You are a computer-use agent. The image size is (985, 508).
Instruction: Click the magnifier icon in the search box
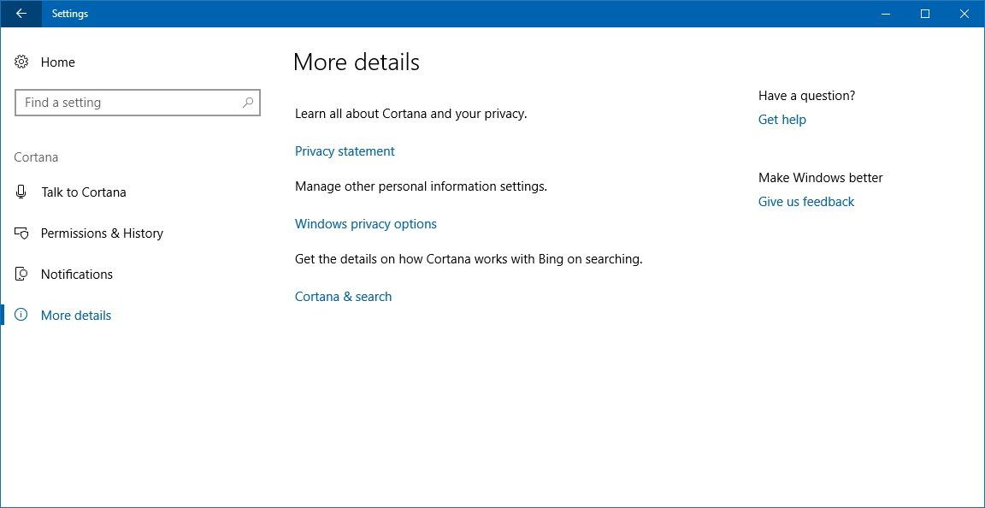(248, 103)
